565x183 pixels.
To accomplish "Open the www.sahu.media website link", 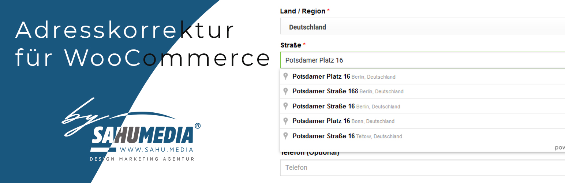I will click(x=156, y=150).
